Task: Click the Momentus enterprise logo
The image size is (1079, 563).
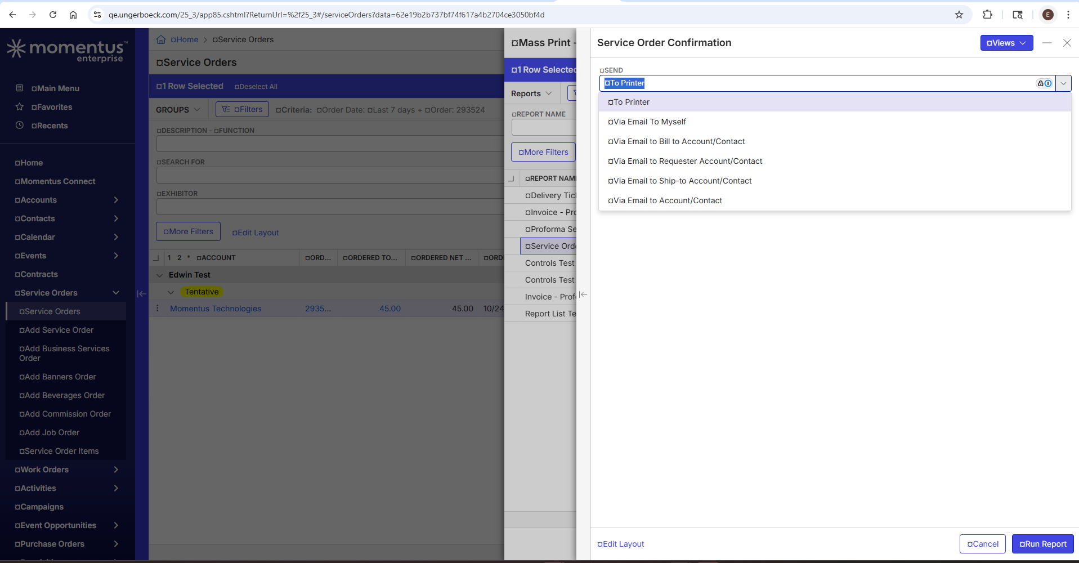Action: [x=68, y=51]
